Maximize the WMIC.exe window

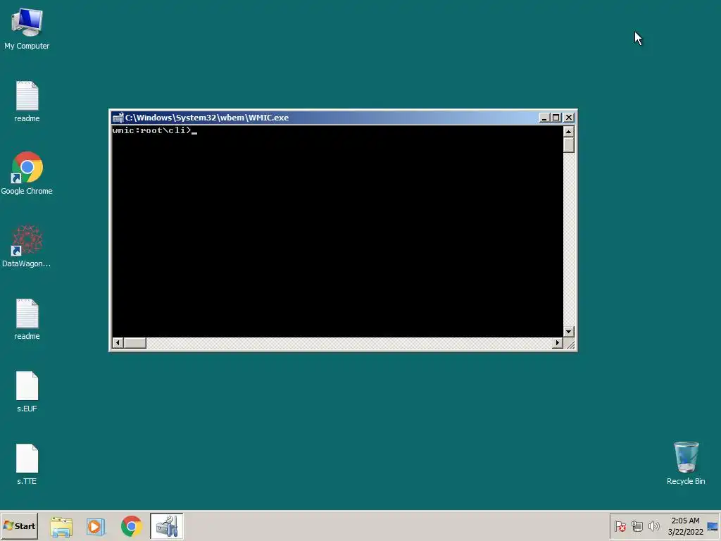556,118
